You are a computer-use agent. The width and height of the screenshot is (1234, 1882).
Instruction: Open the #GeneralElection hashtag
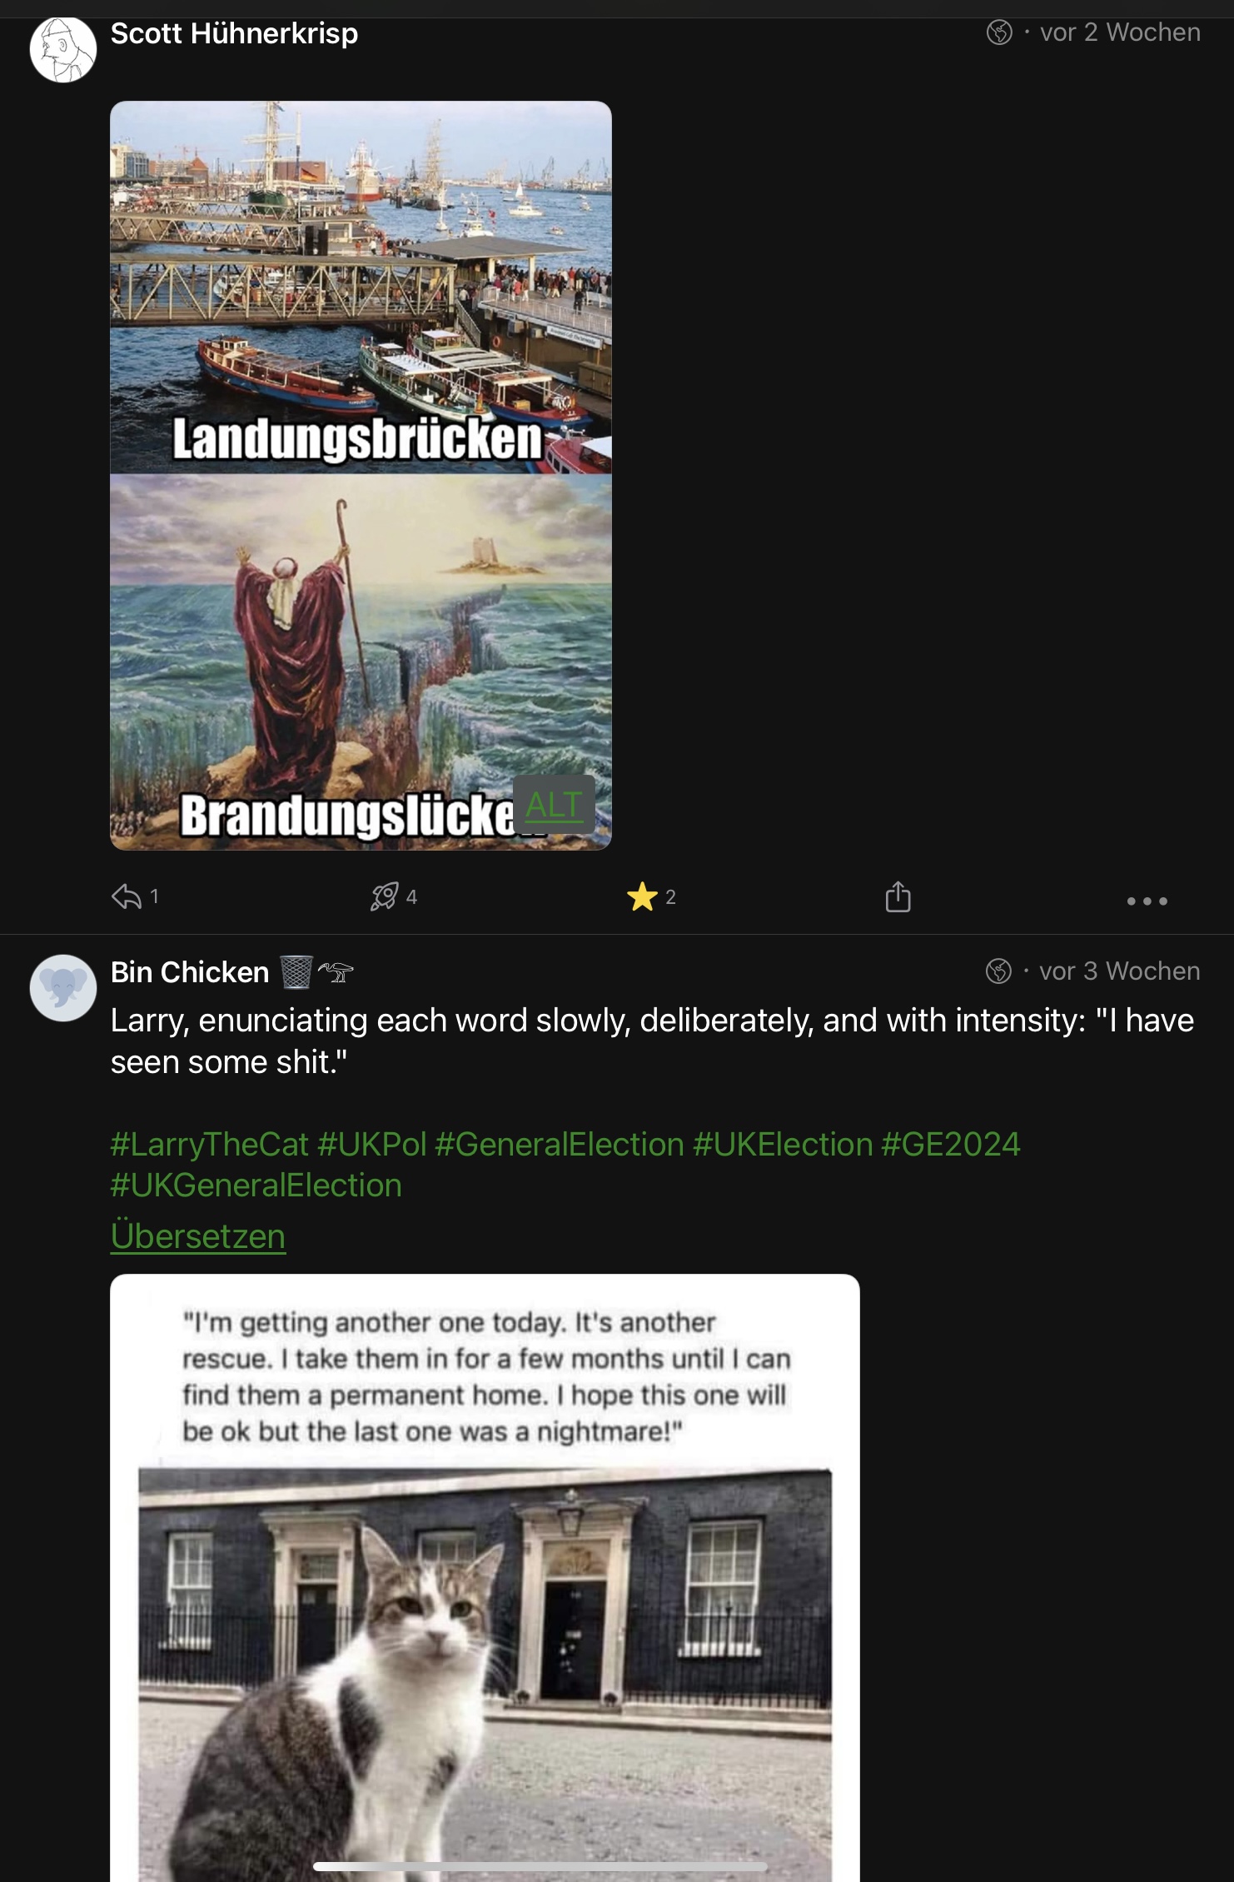coord(559,1145)
